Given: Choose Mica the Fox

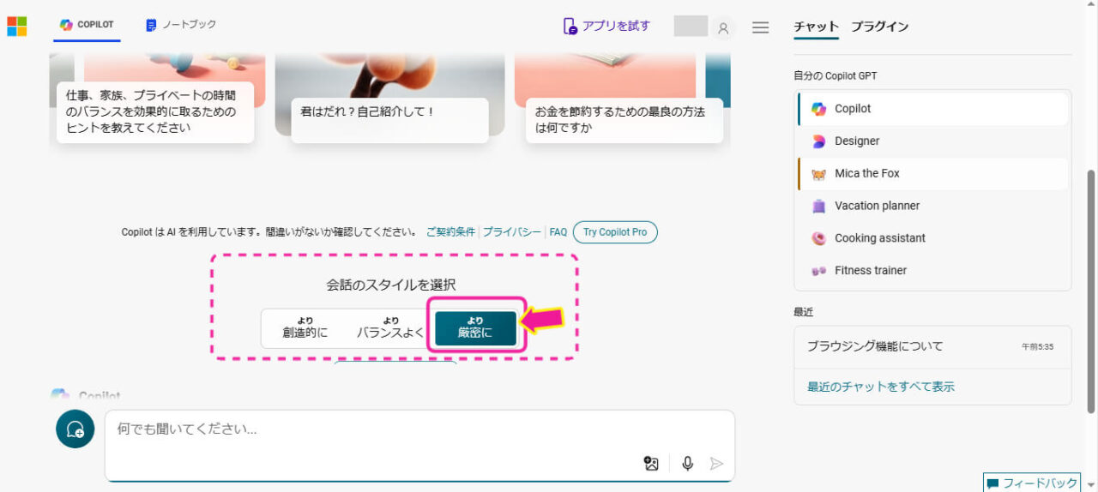Looking at the screenshot, I should click(x=932, y=173).
